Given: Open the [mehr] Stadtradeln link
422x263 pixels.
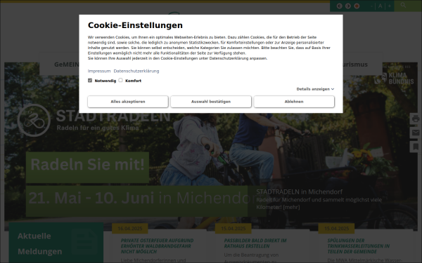Looking at the screenshot, I should point(291,207).
